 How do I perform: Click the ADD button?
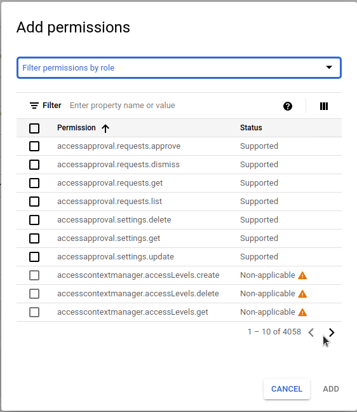(x=331, y=389)
